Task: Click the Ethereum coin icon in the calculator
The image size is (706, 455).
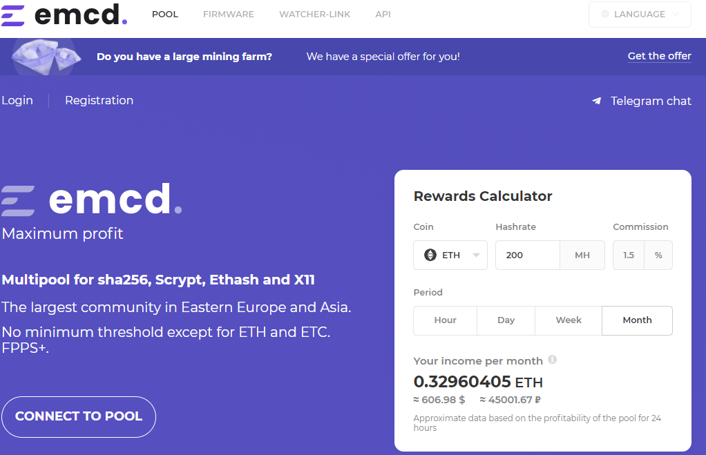Action: point(429,255)
